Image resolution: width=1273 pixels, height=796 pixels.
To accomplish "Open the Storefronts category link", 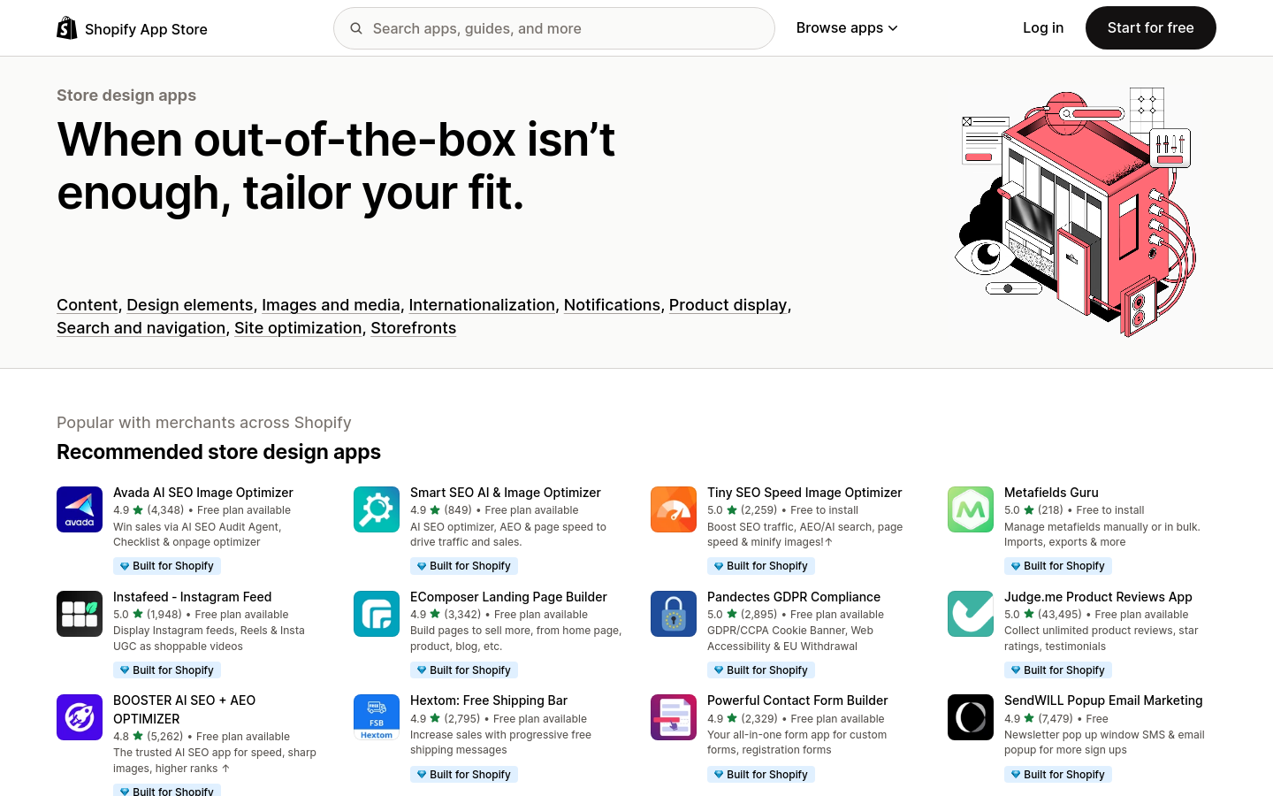I will tap(413, 328).
